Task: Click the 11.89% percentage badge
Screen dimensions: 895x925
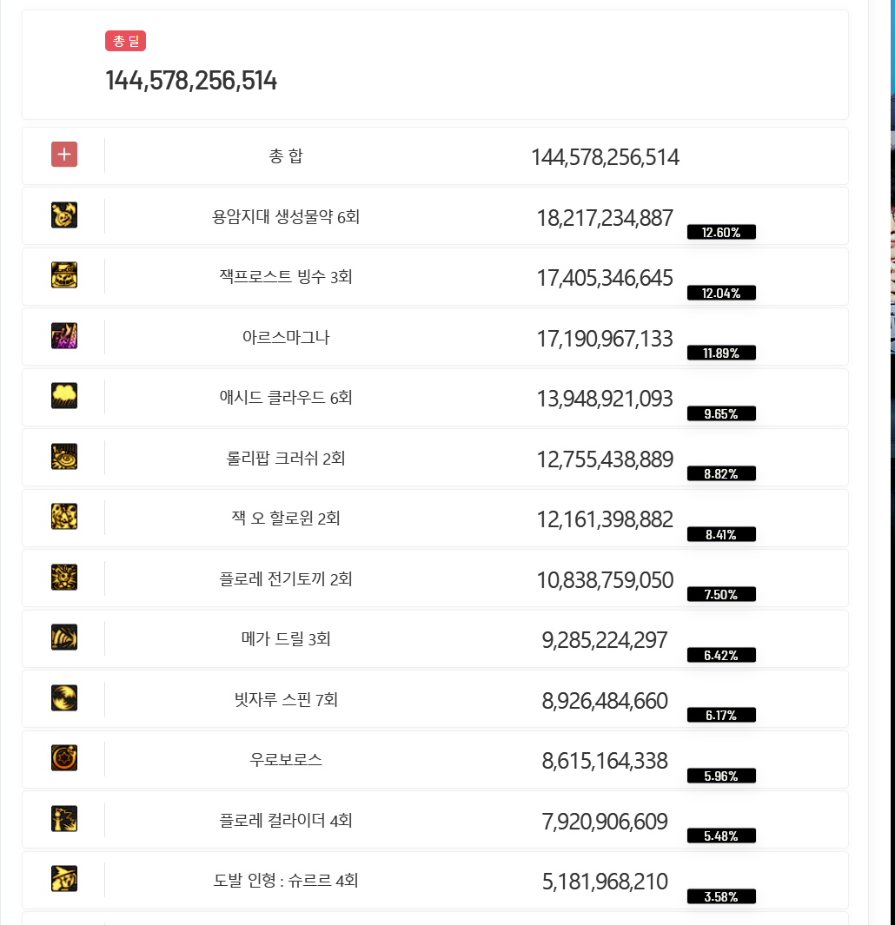Action: (x=721, y=353)
